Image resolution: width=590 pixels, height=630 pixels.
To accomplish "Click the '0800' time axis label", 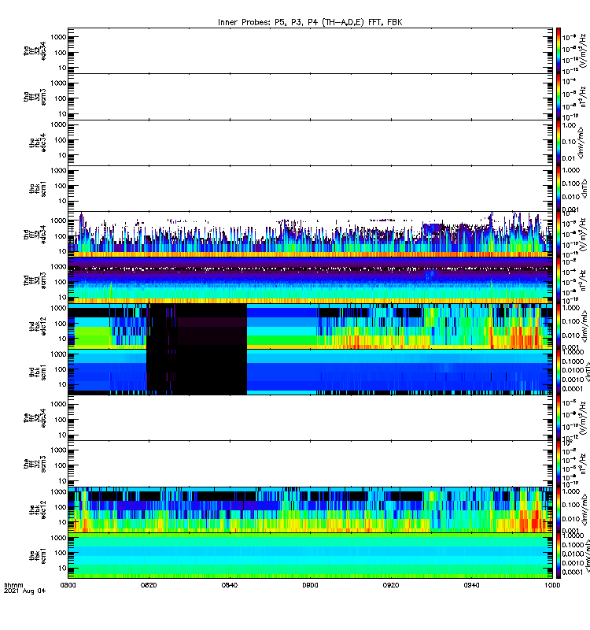I will click(x=68, y=585).
